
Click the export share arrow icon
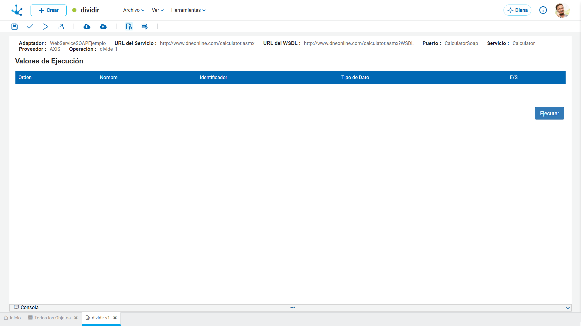pyautogui.click(x=61, y=27)
